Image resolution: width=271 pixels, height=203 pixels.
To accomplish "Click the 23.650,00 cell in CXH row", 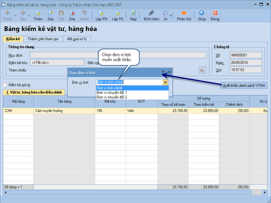I will 203,111.
